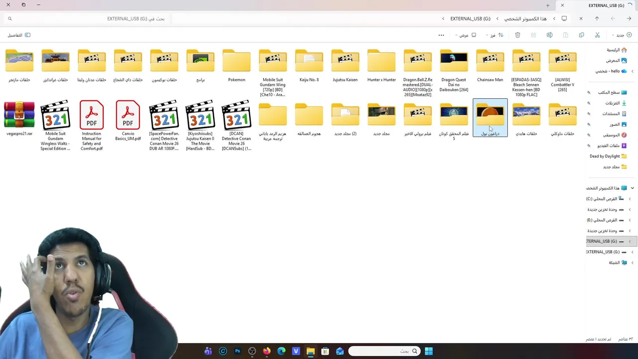Open the Hunter x Hunter folder
The width and height of the screenshot is (638, 359).
coord(381,66)
